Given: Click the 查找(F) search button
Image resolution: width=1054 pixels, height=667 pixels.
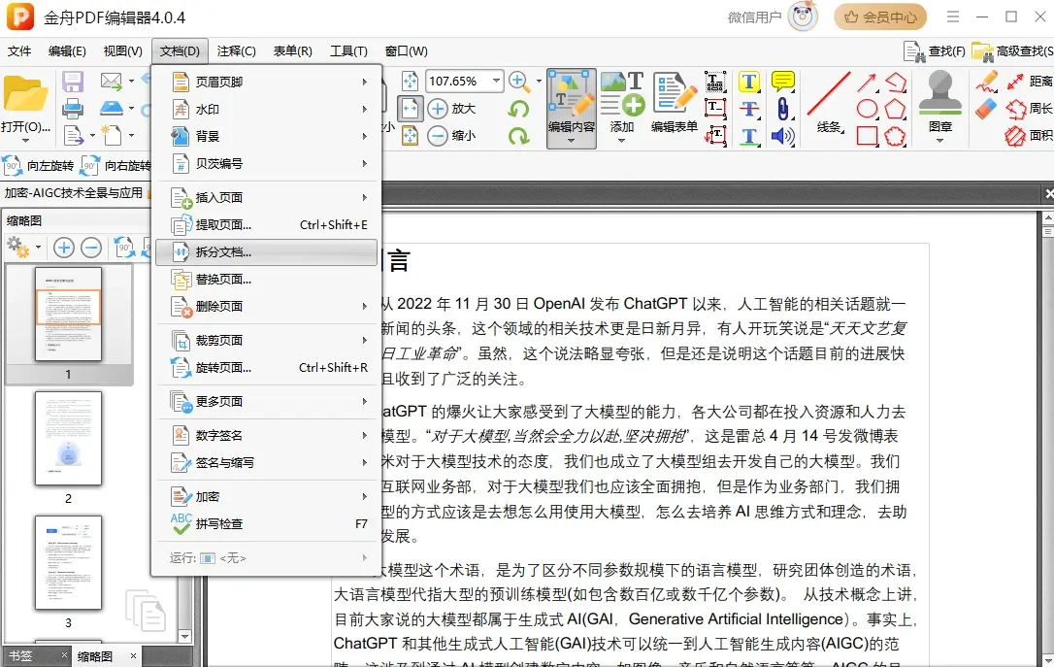Looking at the screenshot, I should 935,51.
